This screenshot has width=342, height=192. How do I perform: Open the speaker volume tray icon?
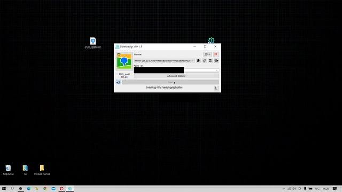click(294, 189)
